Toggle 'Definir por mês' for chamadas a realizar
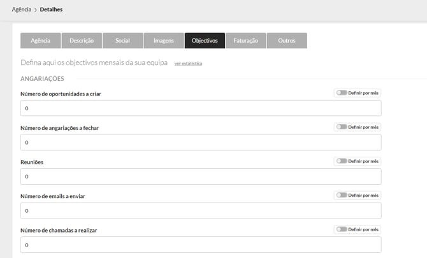The image size is (427, 258). pos(342,229)
